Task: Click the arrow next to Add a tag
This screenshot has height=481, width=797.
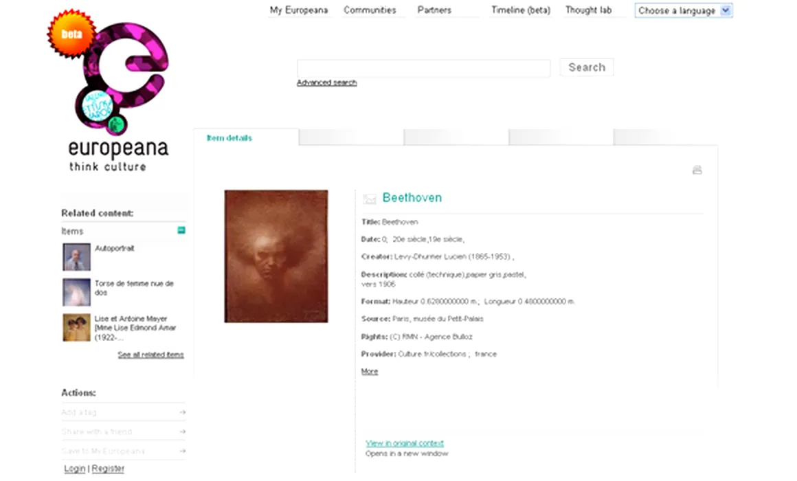Action: click(183, 412)
